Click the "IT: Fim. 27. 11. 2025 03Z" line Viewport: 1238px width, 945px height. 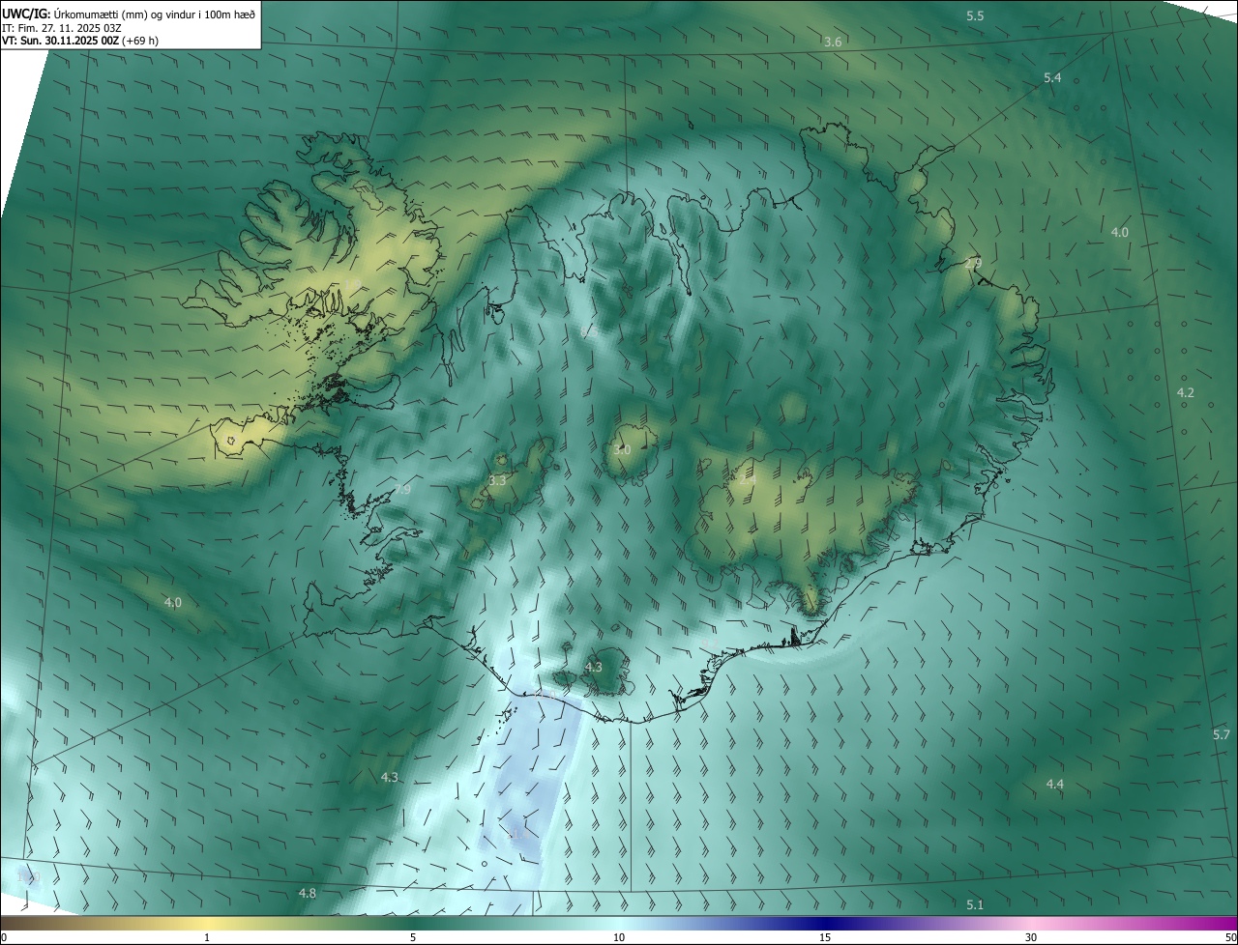coord(61,28)
